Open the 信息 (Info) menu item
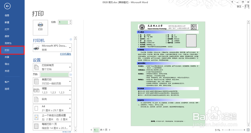The image size is (251, 133). 7,15
